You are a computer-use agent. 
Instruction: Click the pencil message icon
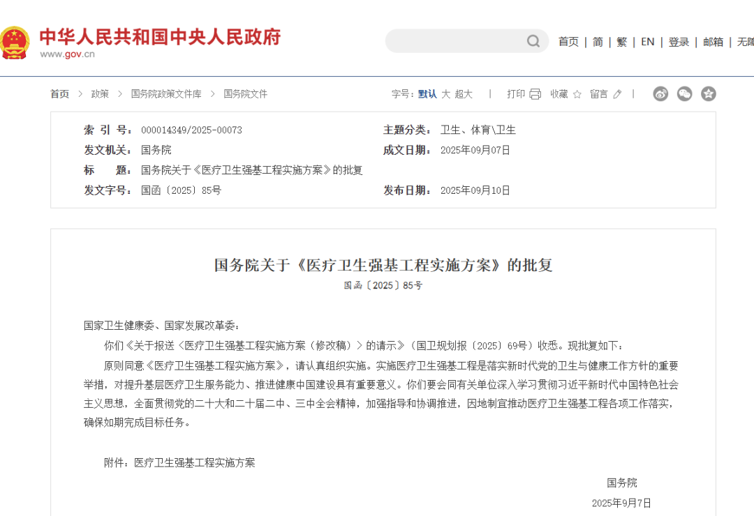[617, 94]
